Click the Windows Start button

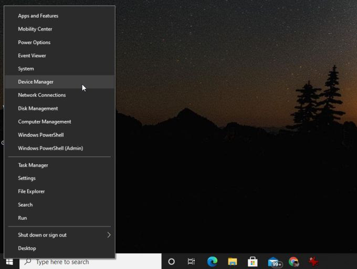pos(9,262)
